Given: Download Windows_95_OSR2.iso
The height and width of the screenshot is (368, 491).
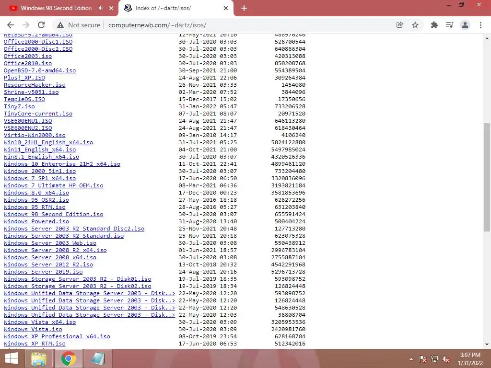Looking at the screenshot, I should pyautogui.click(x=36, y=200).
